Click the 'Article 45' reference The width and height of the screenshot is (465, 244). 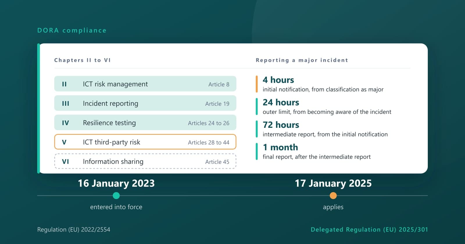tap(217, 162)
